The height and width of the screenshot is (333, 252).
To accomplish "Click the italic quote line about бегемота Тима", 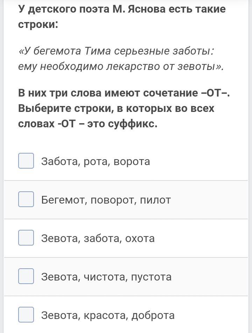I will pyautogui.click(x=116, y=51).
